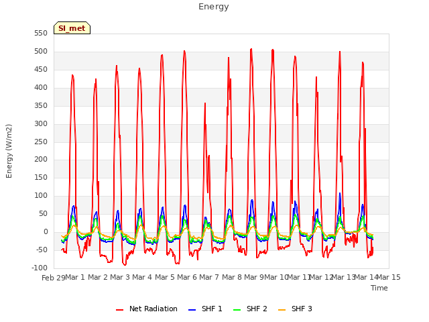The width and height of the screenshot is (429, 322).
Task: Click the blue SHF 1 legend swatch
Action: click(x=192, y=310)
